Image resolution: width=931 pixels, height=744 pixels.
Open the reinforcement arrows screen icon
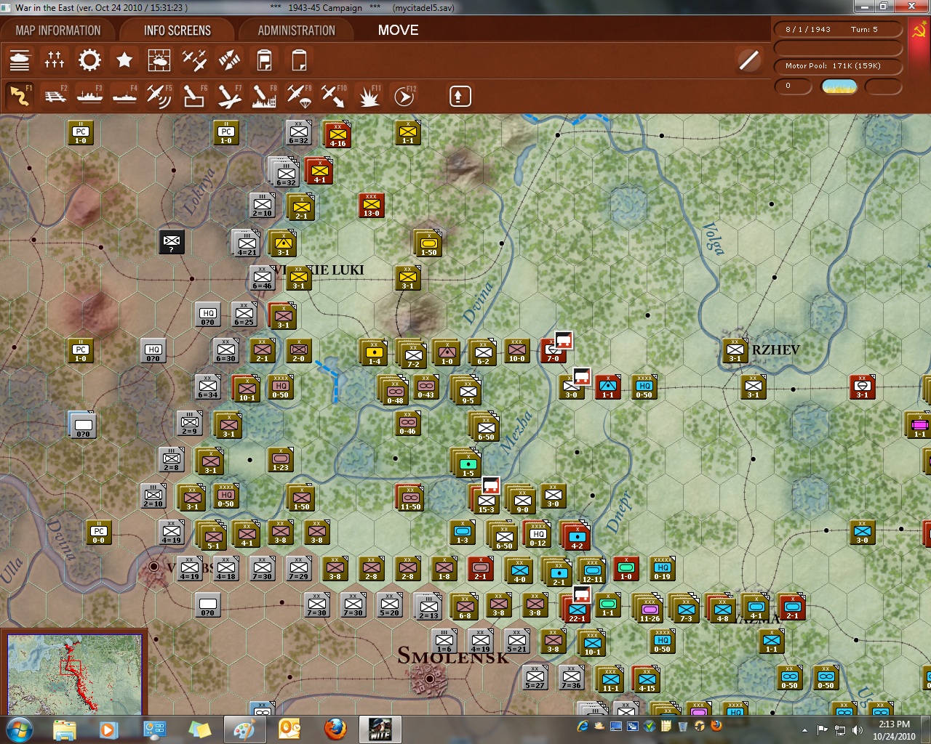(229, 60)
